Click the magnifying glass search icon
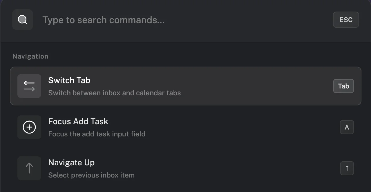Viewport: 371px width, 192px height. click(22, 20)
